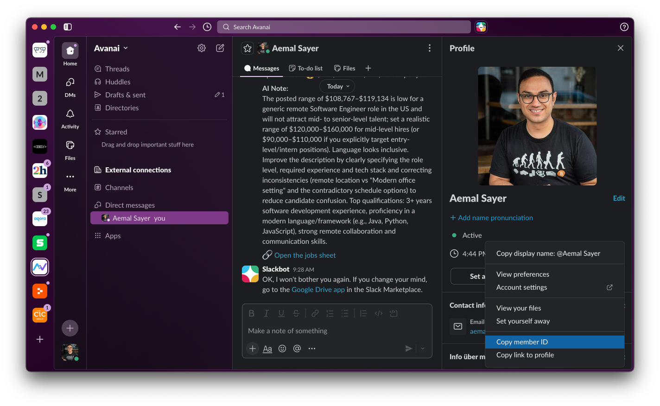Expand the Avanai workspace menu

tap(111, 48)
